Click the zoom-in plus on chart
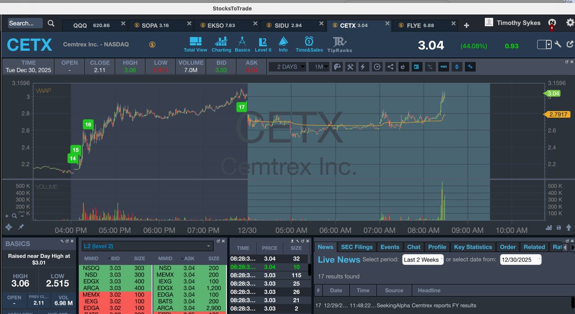575x314 pixels. point(7,217)
